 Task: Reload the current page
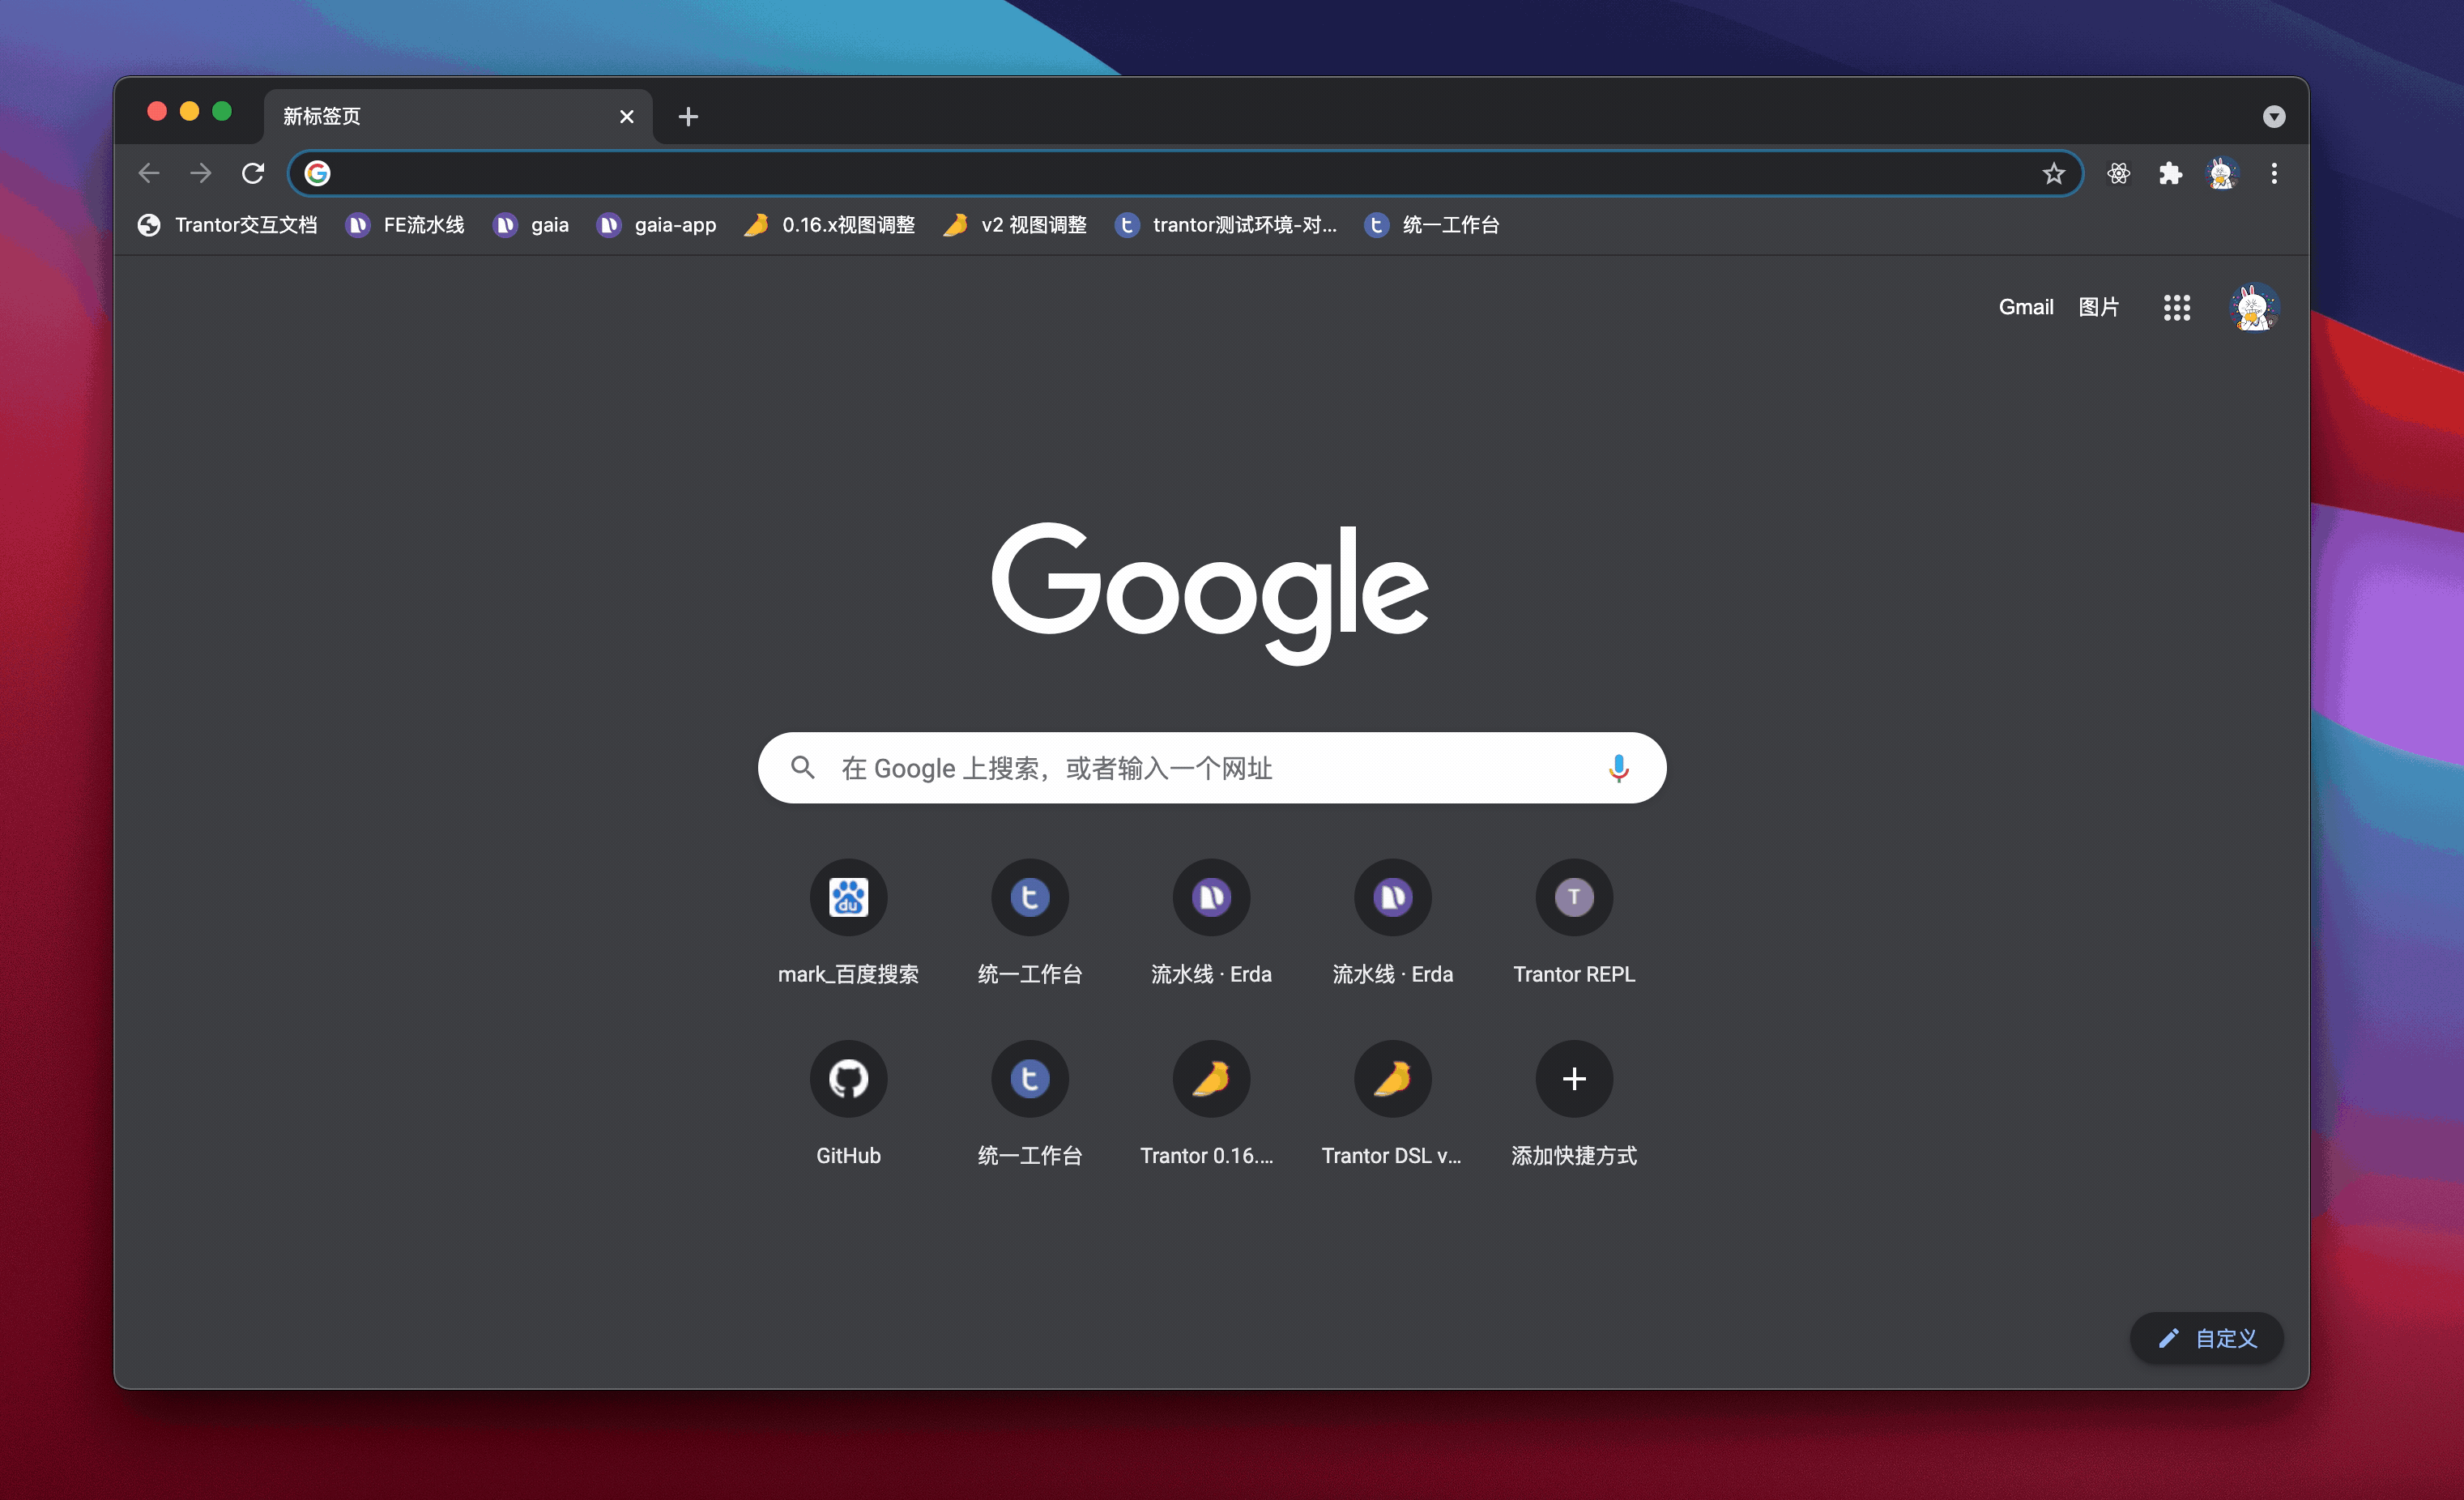pyautogui.click(x=253, y=173)
